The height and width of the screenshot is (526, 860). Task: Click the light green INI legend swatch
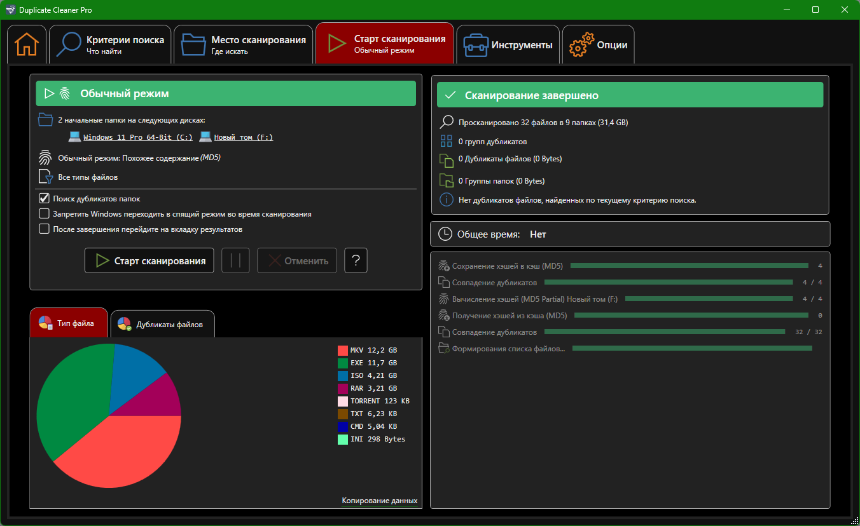[343, 439]
